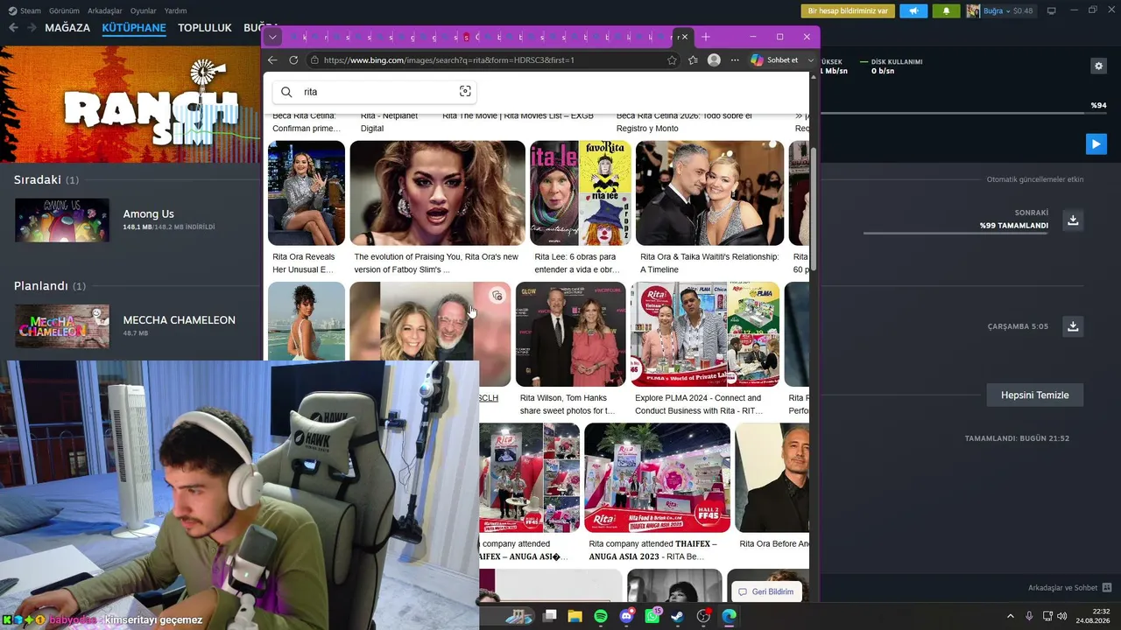Open Spotify from the taskbar
The image size is (1121, 630).
click(x=601, y=616)
